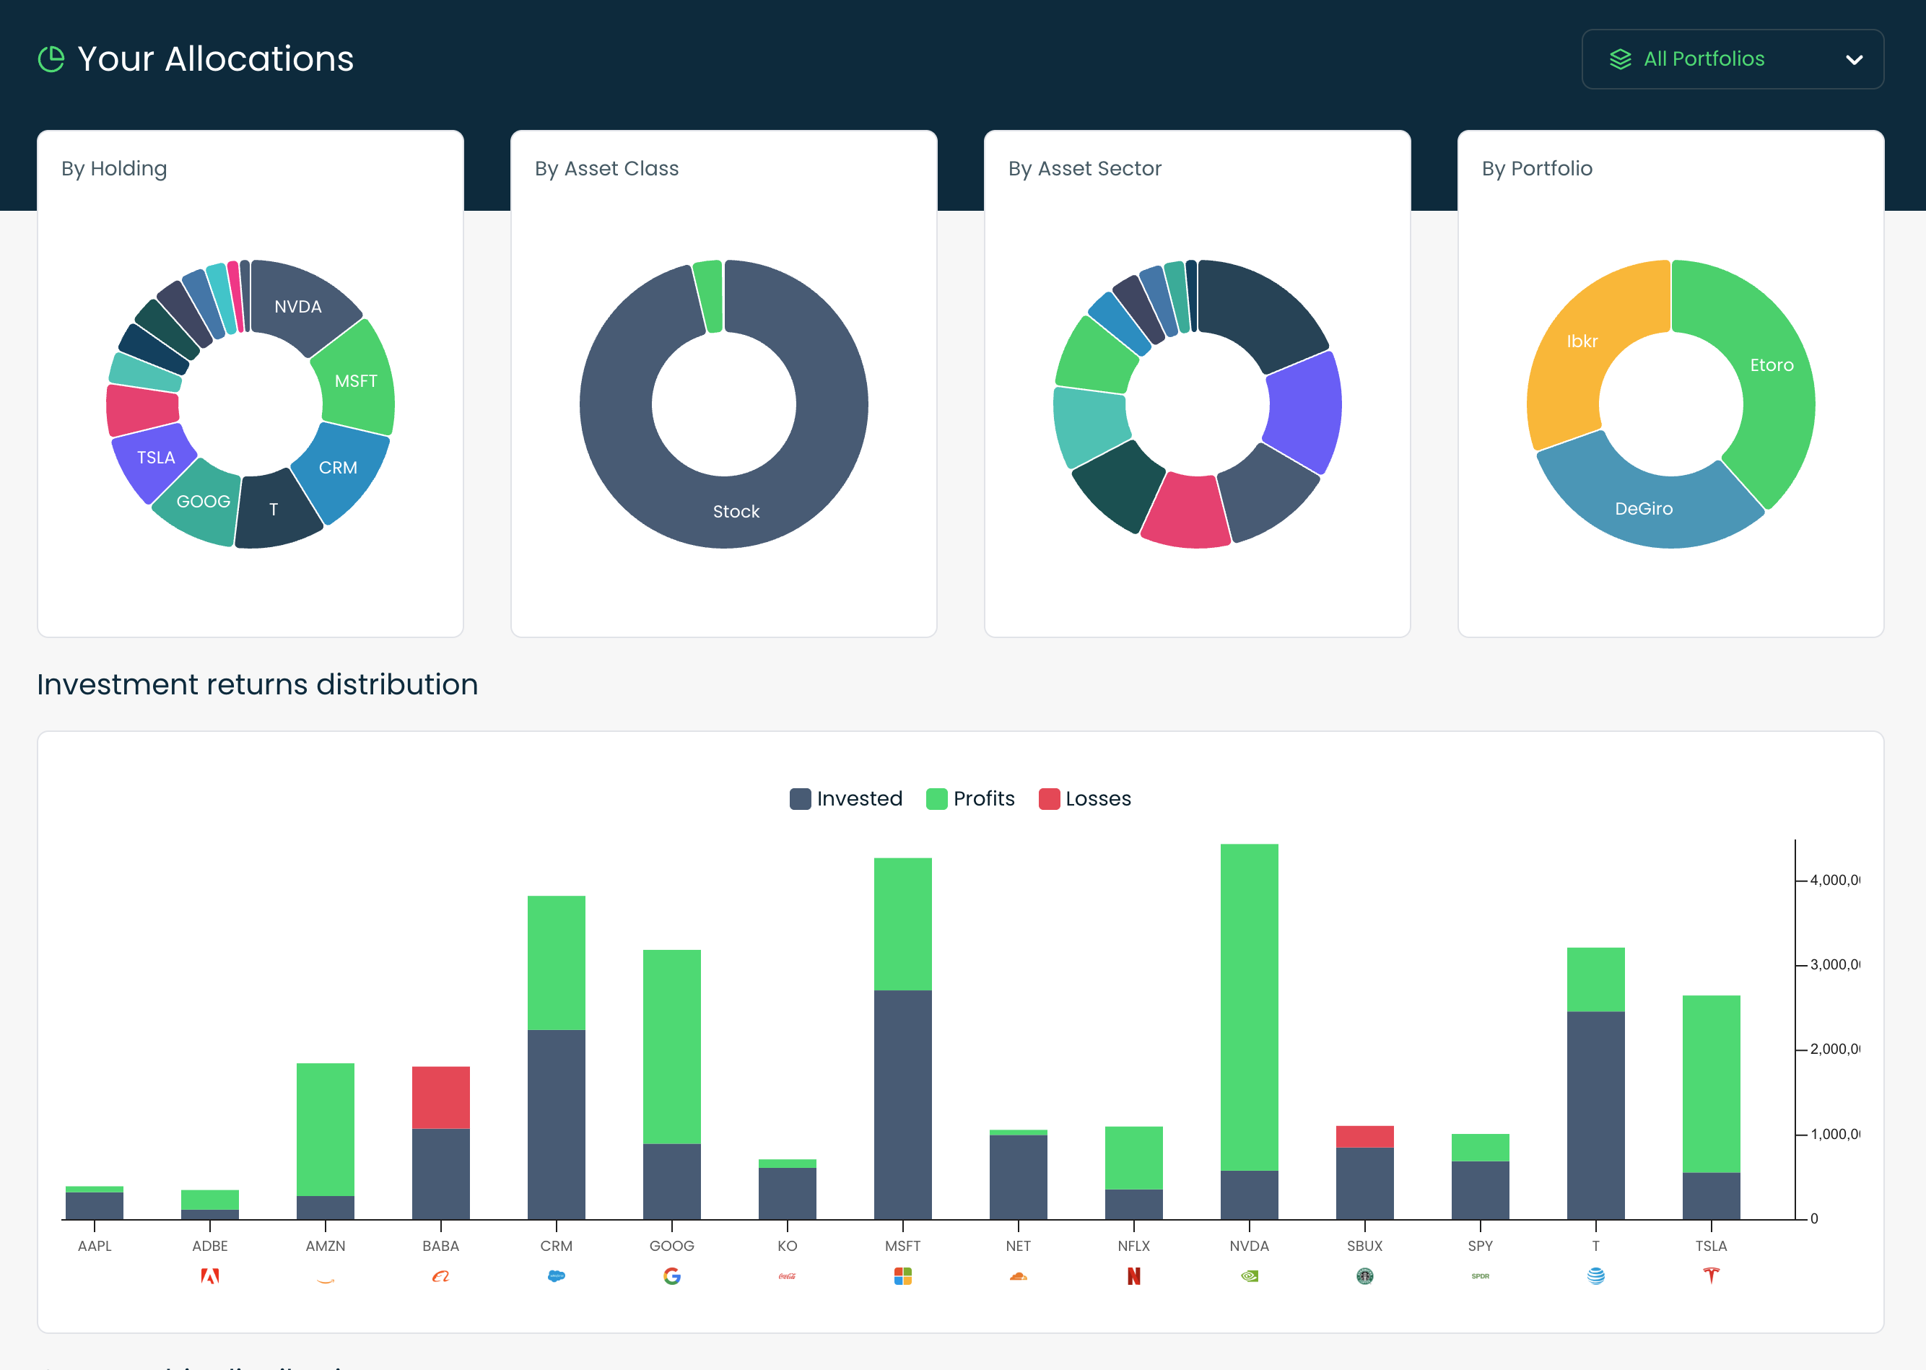Click the BABA red losses bar segment
Image resolution: width=1926 pixels, height=1370 pixels.
[440, 1096]
